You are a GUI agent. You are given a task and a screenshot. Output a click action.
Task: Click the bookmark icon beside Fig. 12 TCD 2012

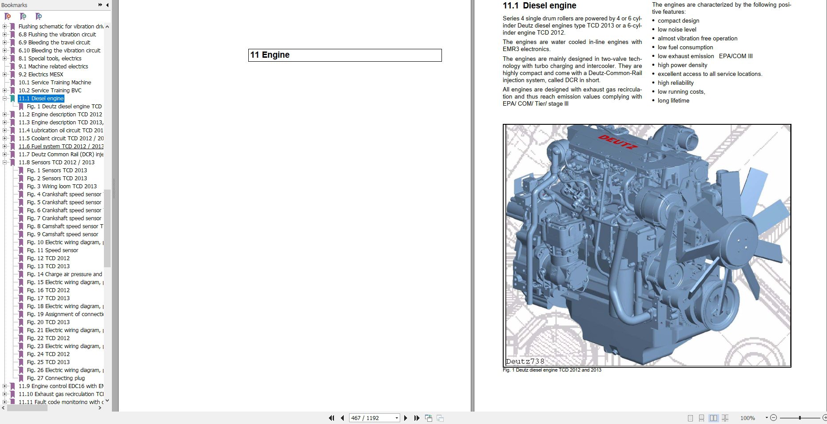(21, 258)
